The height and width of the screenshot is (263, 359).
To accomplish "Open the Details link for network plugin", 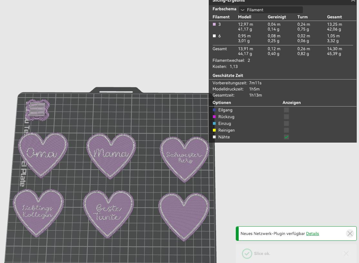I will pos(312,233).
